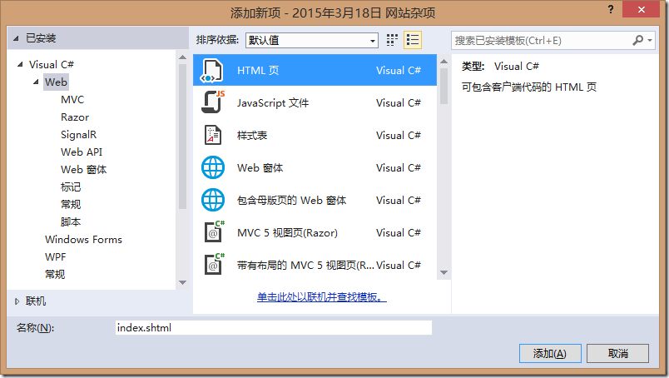Select the 脚本 category
The height and width of the screenshot is (378, 669).
(71, 222)
